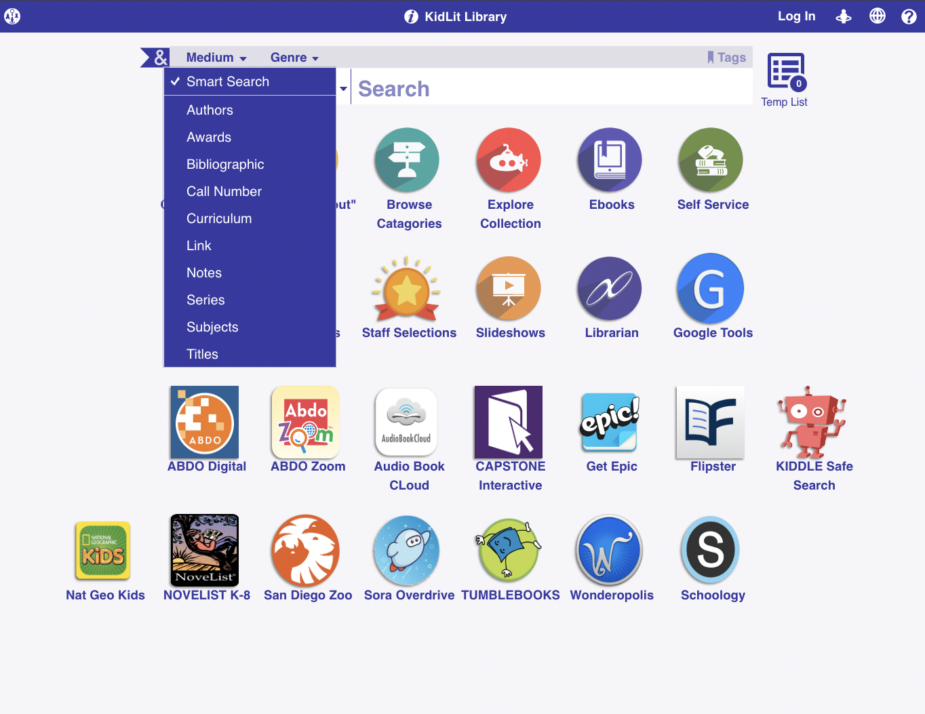Viewport: 925px width, 714px height.
Task: Click the Sora Overdrive label
Action: tap(409, 595)
